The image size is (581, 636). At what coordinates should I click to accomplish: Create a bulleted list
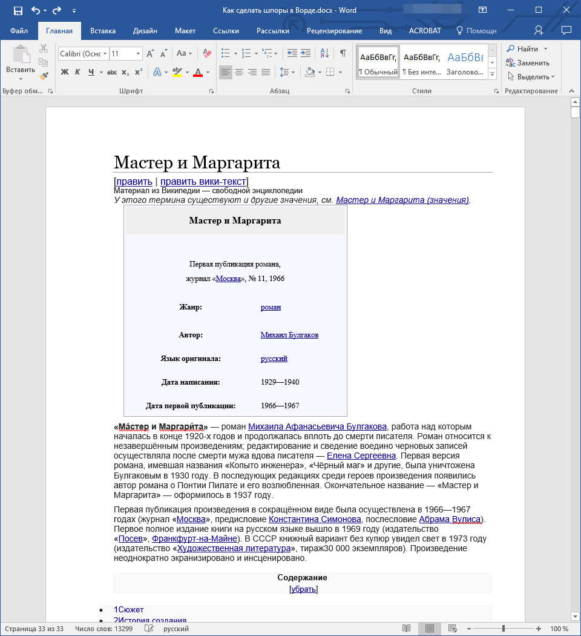(225, 53)
